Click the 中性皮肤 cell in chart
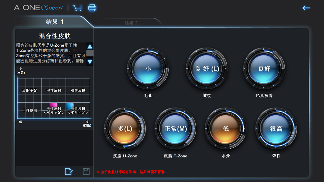Viewport: 324px width, 182px height. tap(54, 90)
